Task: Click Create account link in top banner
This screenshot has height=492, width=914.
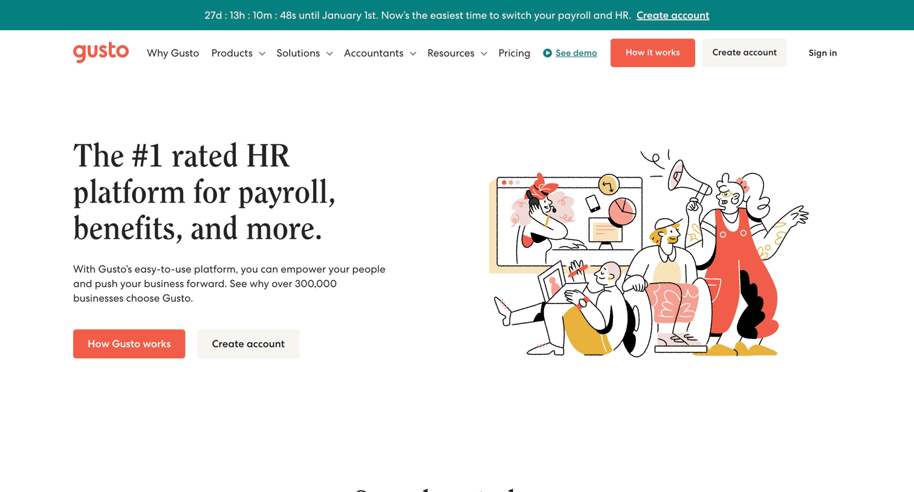Action: click(673, 15)
